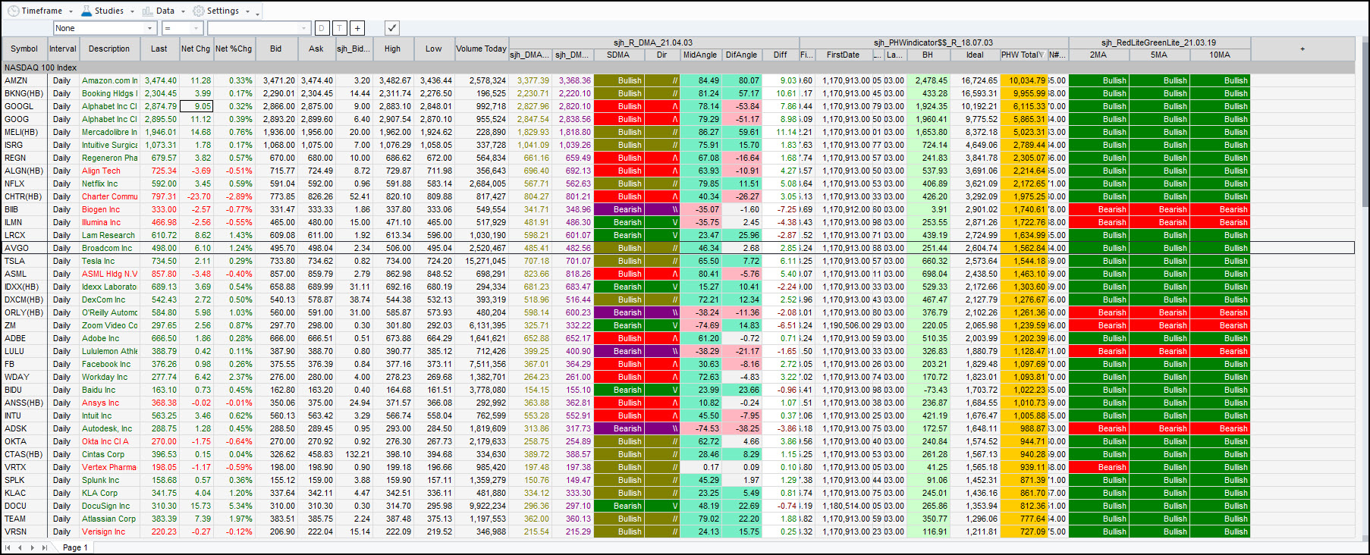Click the 10MA sub-column header
This screenshot has width=1370, height=555.
[x=1220, y=55]
